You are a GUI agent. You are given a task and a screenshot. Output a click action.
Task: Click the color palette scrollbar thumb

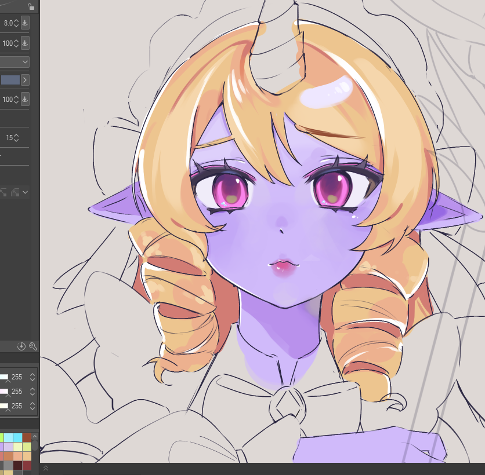pos(35,445)
